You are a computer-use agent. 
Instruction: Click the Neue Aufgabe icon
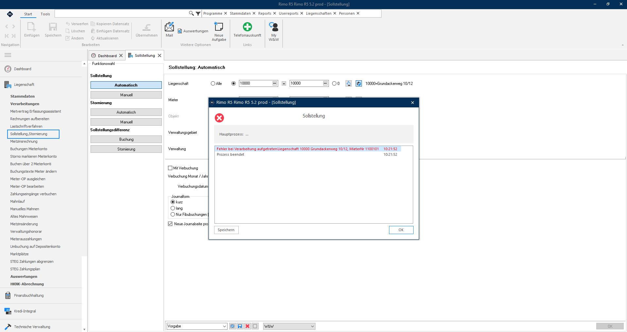[x=219, y=31]
